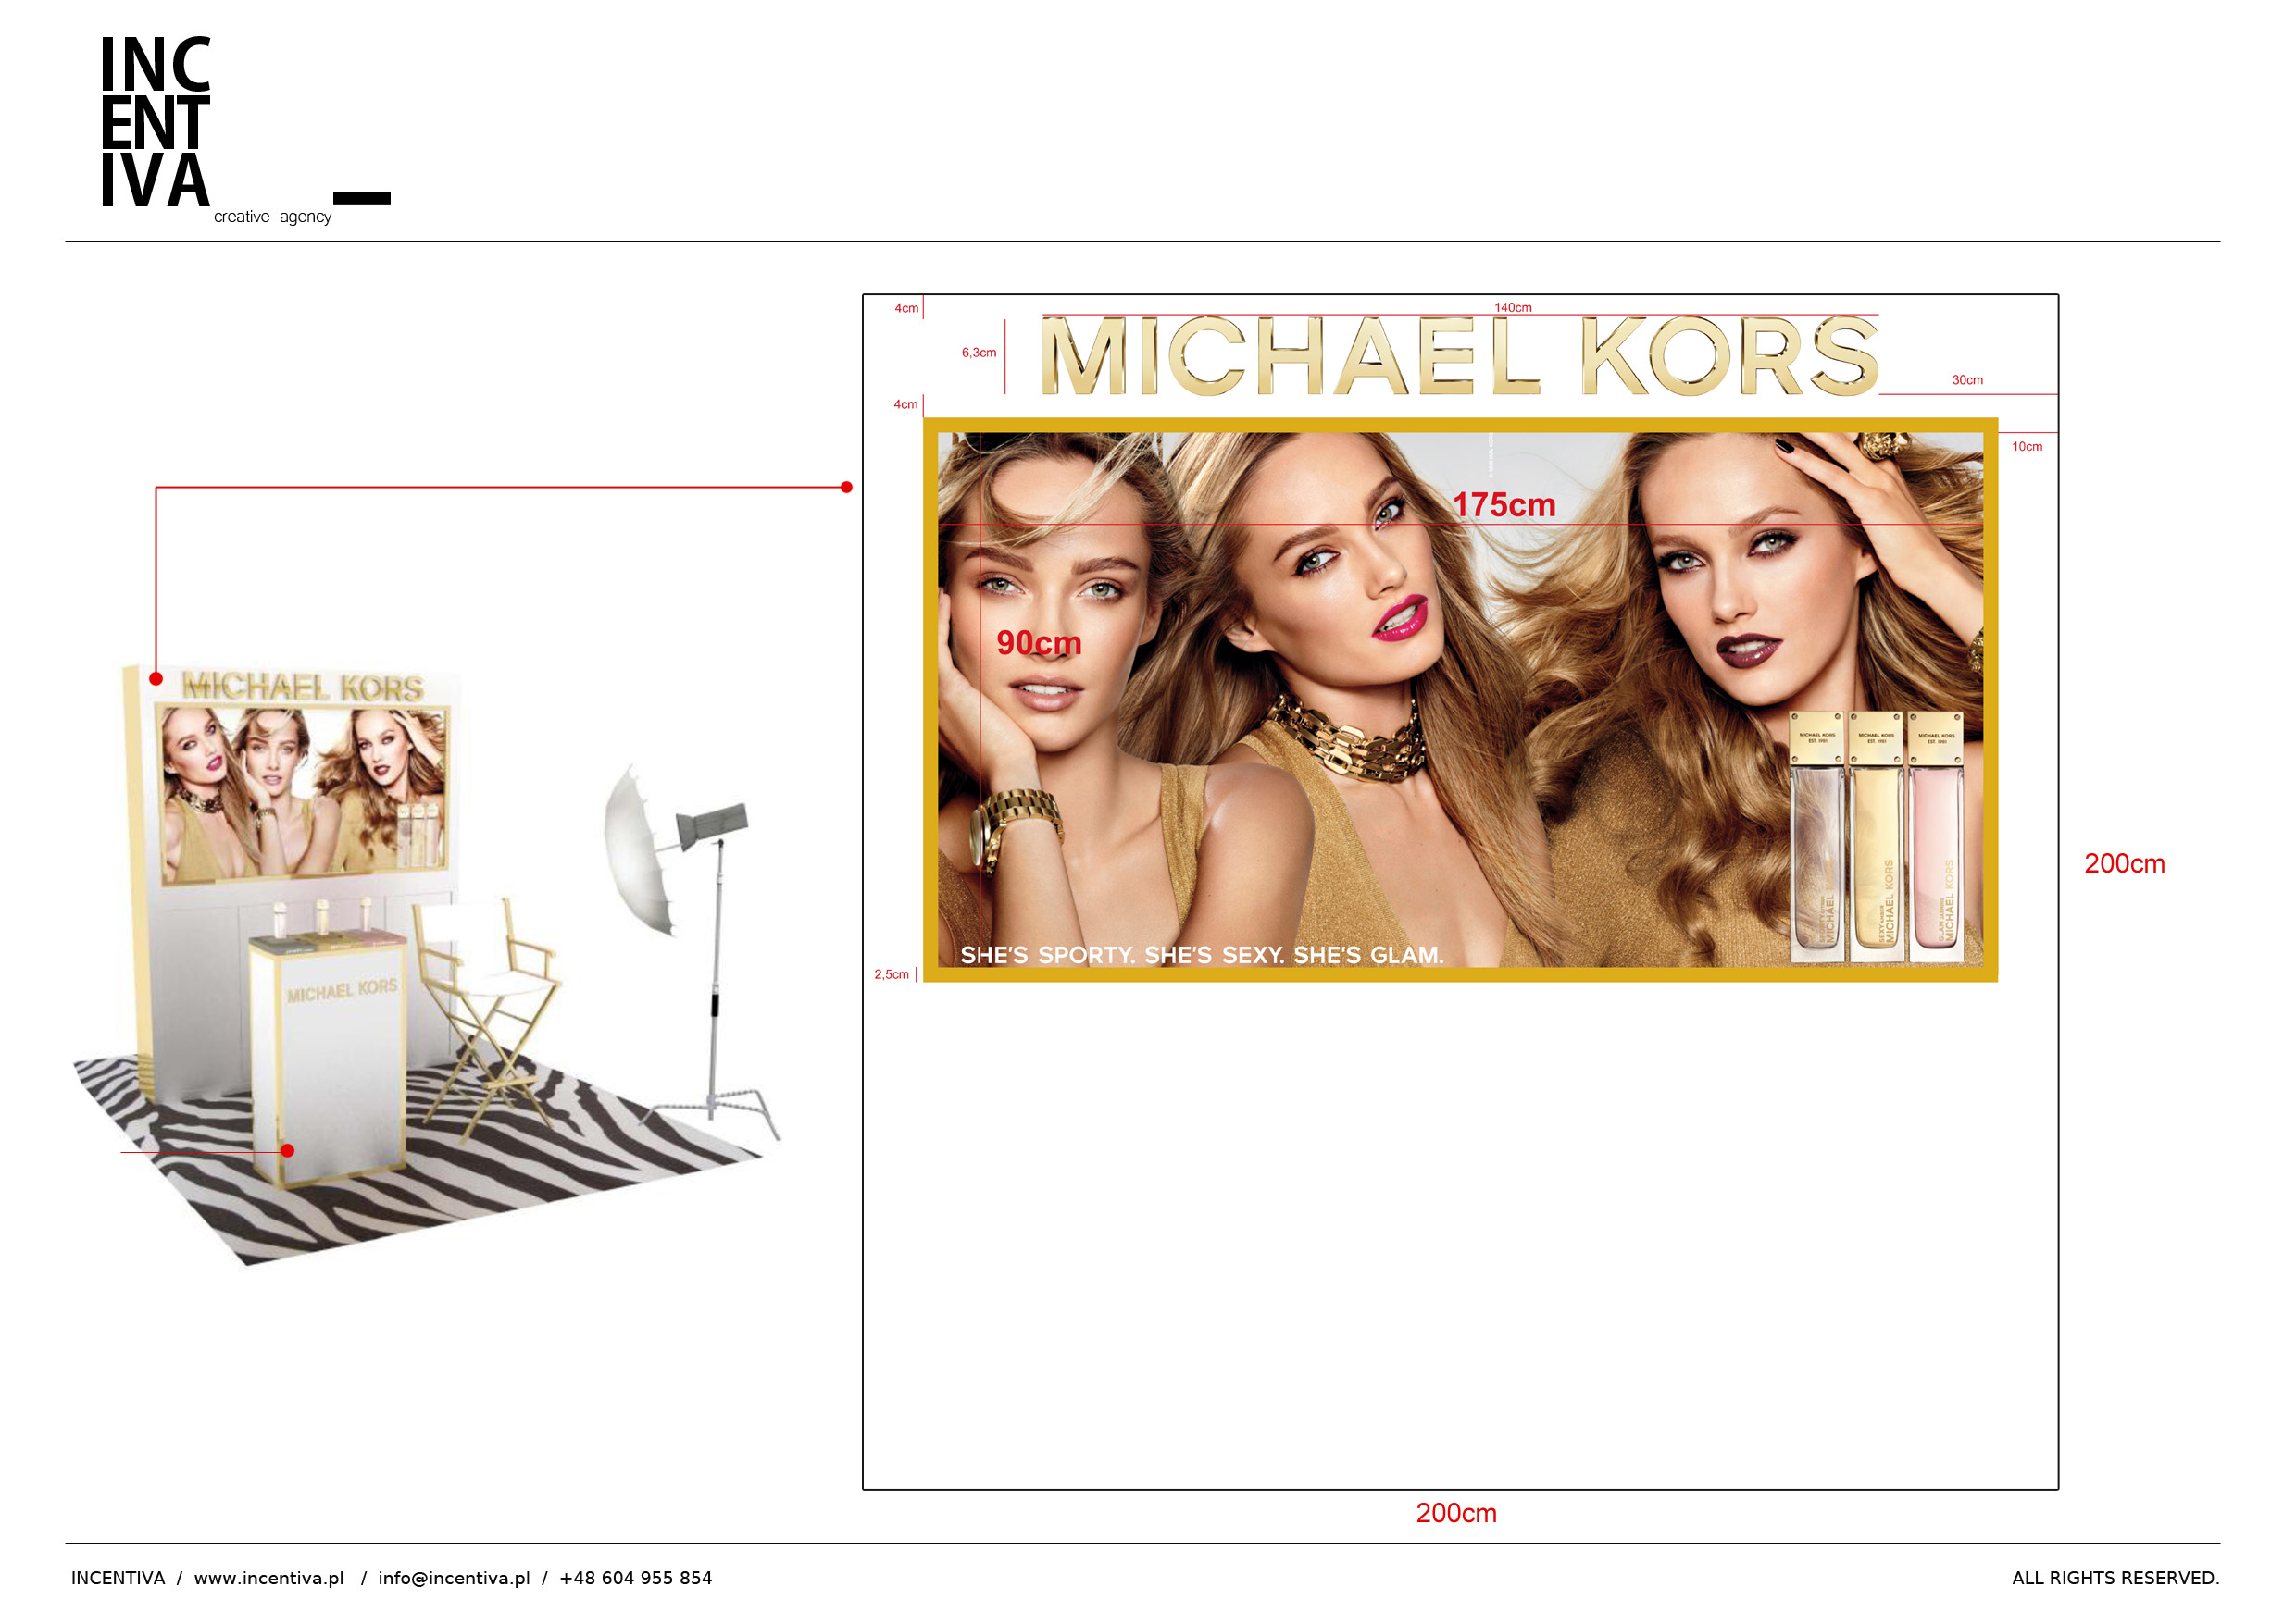Click the gold MICHAEL KORS lettering above the banner
This screenshot has height=1623, width=2296.
(1461, 357)
